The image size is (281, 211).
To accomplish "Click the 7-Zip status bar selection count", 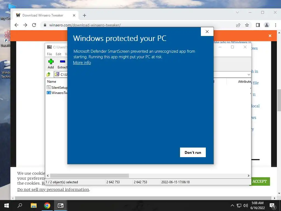I will click(x=62, y=182).
